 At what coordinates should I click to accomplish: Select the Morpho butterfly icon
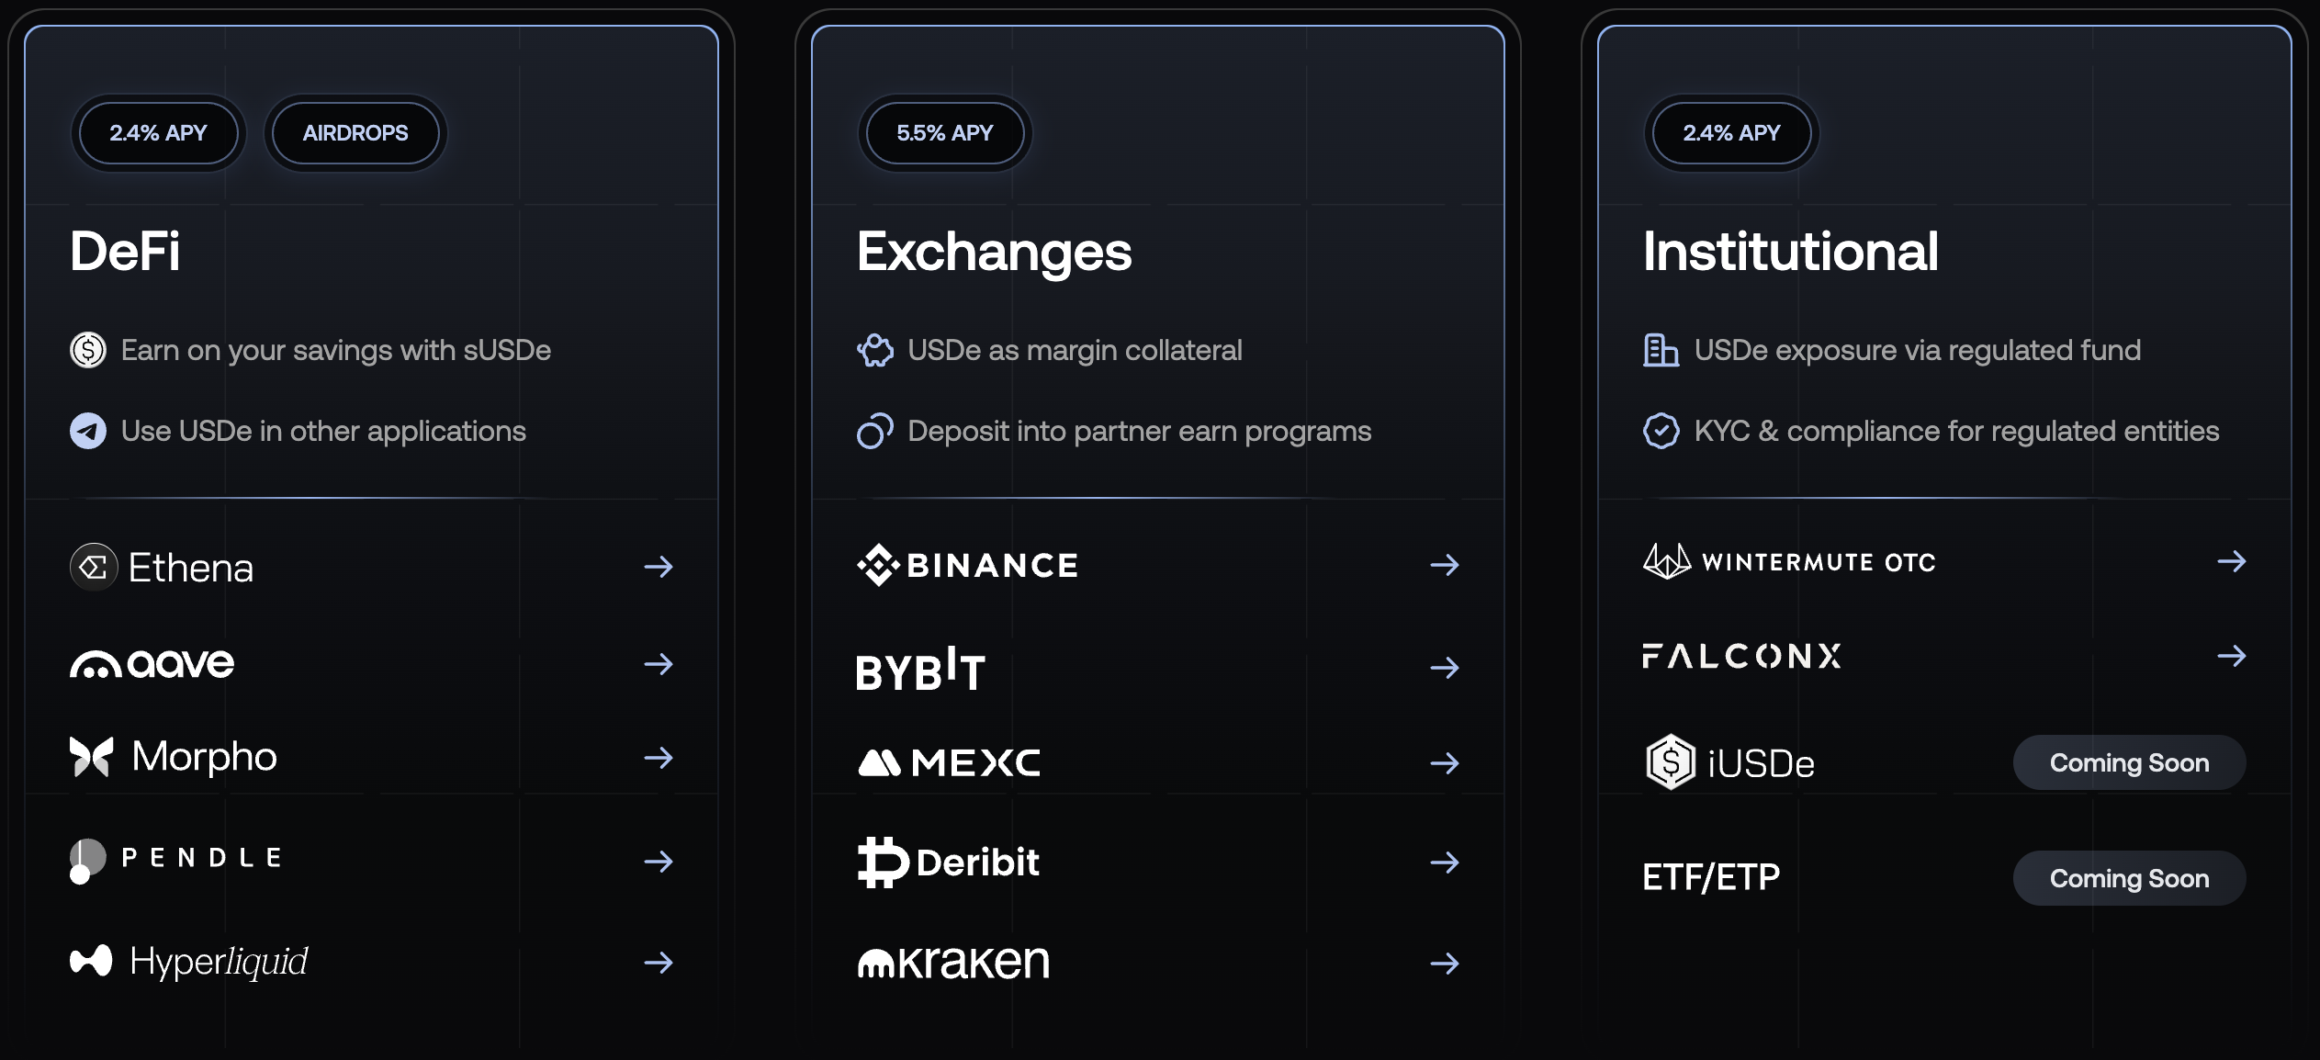tap(92, 757)
